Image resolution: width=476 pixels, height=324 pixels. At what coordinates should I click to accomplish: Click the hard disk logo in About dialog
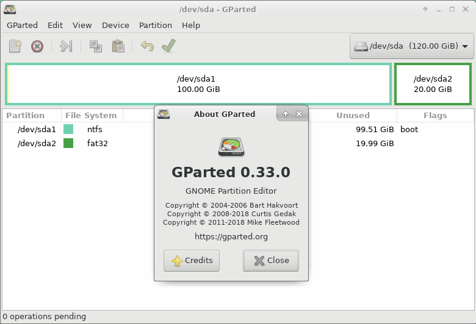231,147
